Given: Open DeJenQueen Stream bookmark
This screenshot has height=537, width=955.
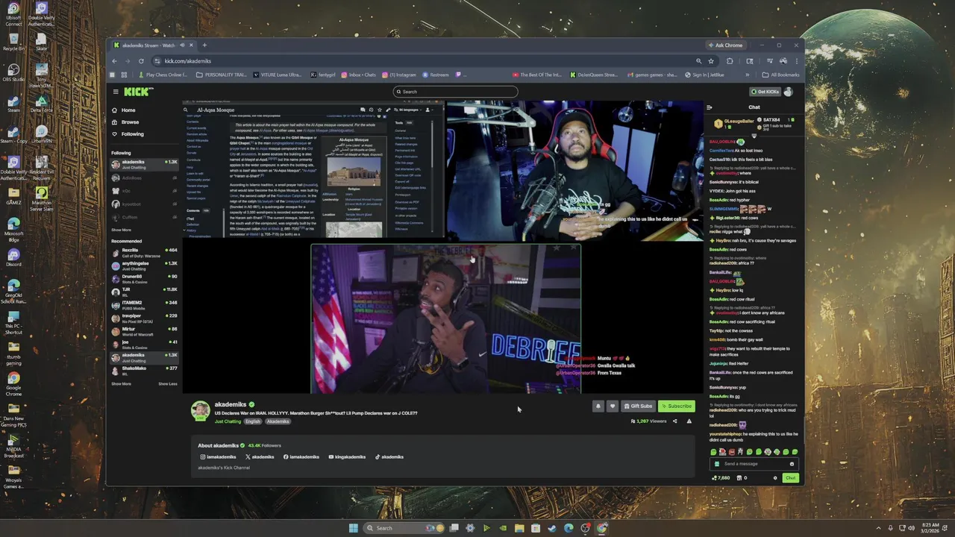Looking at the screenshot, I should pyautogui.click(x=594, y=75).
